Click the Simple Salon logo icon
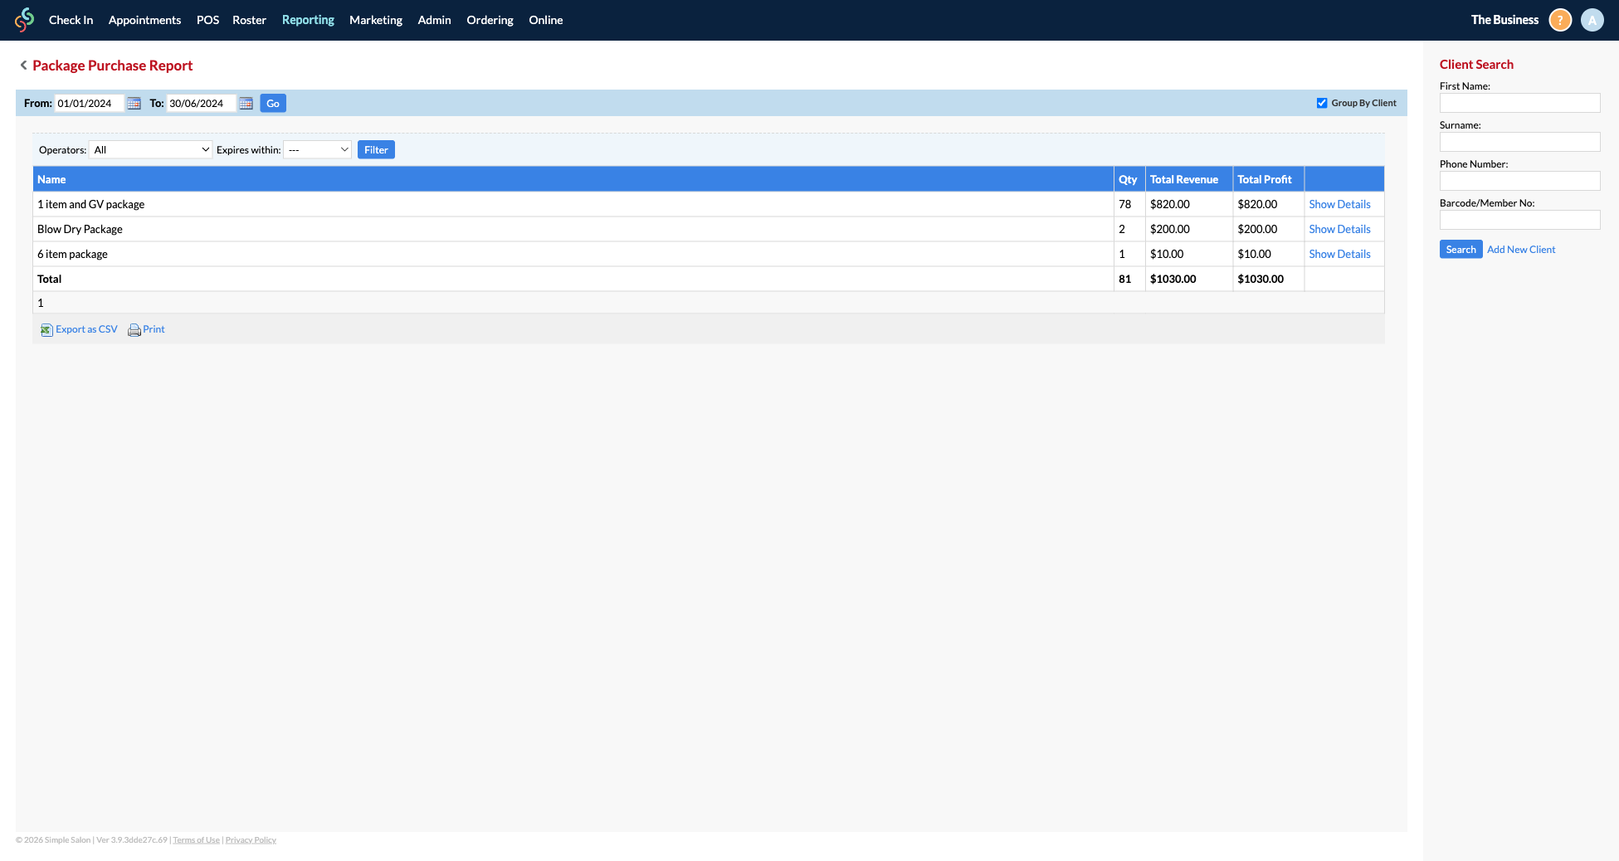The width and height of the screenshot is (1619, 861). tap(25, 20)
